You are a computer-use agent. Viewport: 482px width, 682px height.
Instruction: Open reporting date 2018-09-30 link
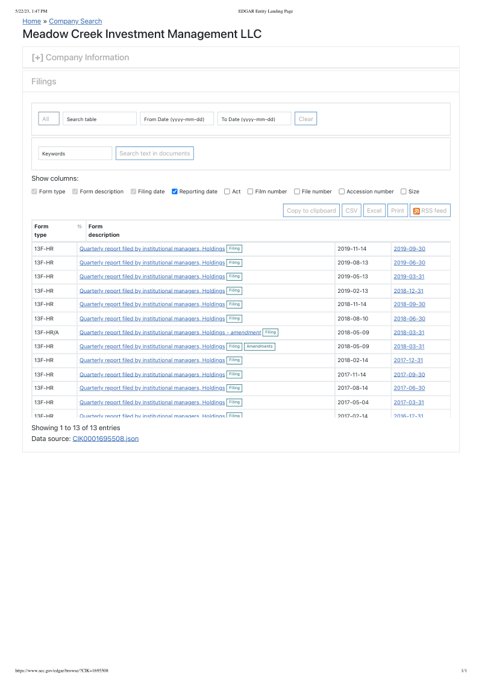tap(409, 304)
